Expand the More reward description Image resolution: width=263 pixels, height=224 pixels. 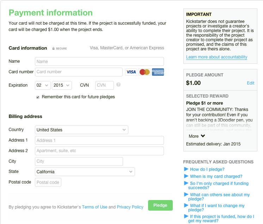[x=197, y=136]
